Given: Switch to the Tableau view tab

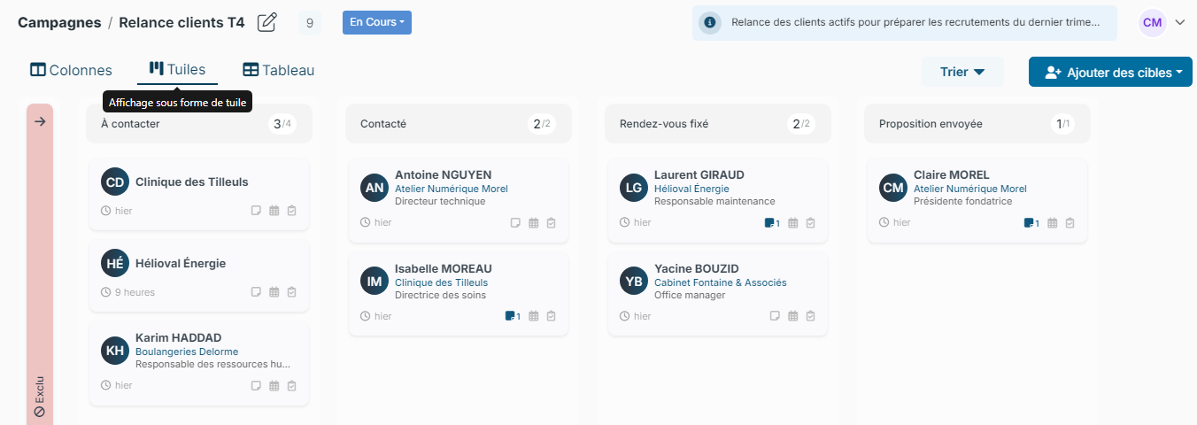Looking at the screenshot, I should [279, 70].
